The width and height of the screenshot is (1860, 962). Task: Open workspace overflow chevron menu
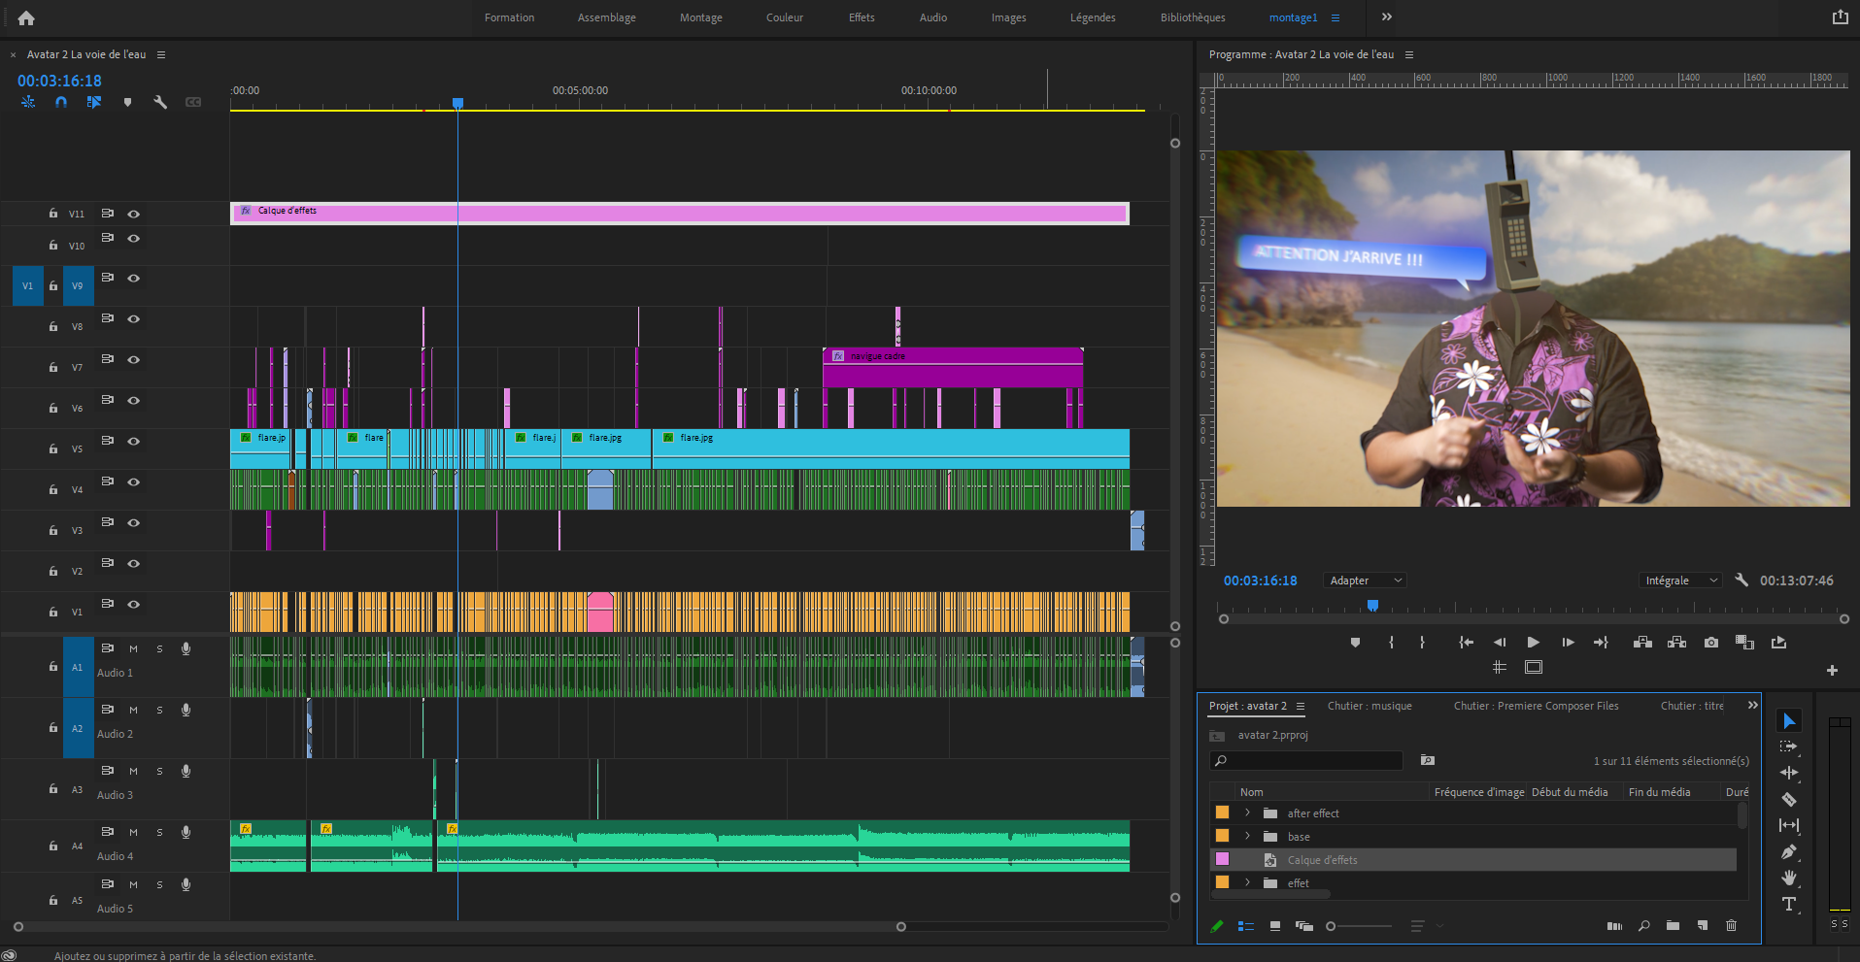(1387, 17)
